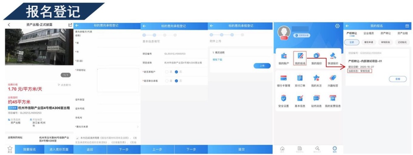Open 站内消息 message icon

pos(316,98)
